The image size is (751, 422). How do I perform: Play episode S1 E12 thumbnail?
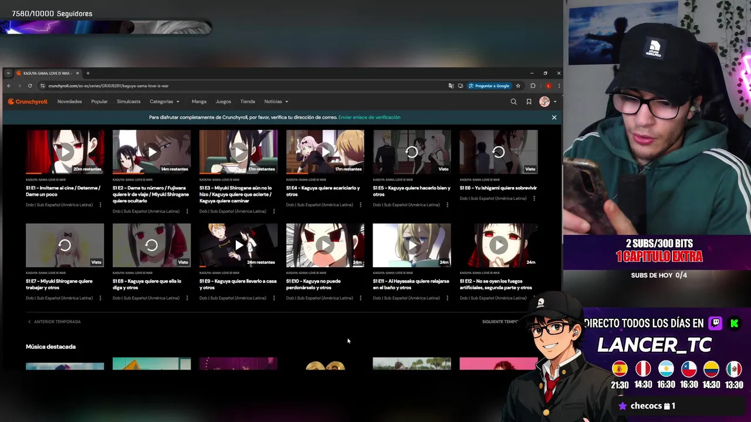point(499,245)
